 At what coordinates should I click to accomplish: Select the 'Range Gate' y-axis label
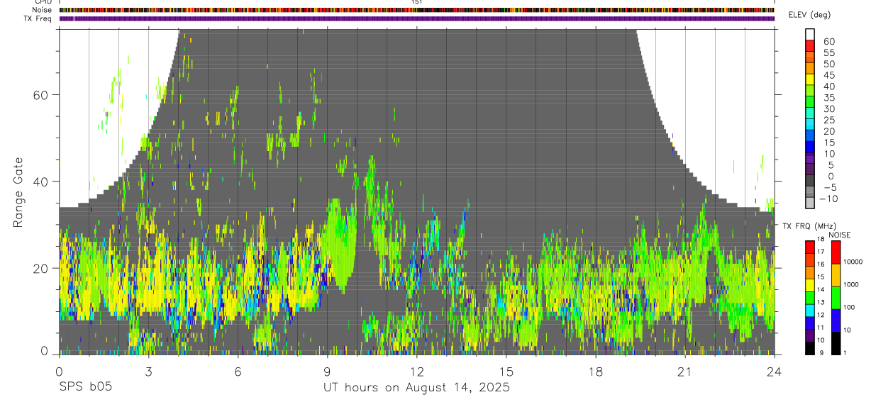pos(18,192)
